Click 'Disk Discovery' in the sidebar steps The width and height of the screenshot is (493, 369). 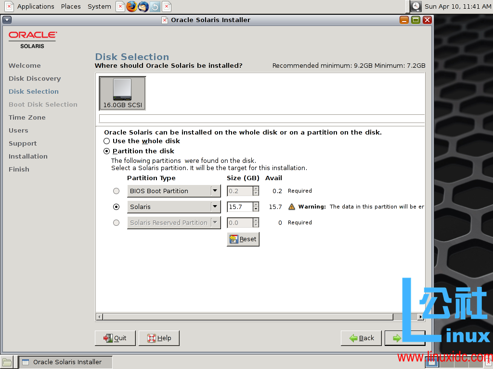35,78
